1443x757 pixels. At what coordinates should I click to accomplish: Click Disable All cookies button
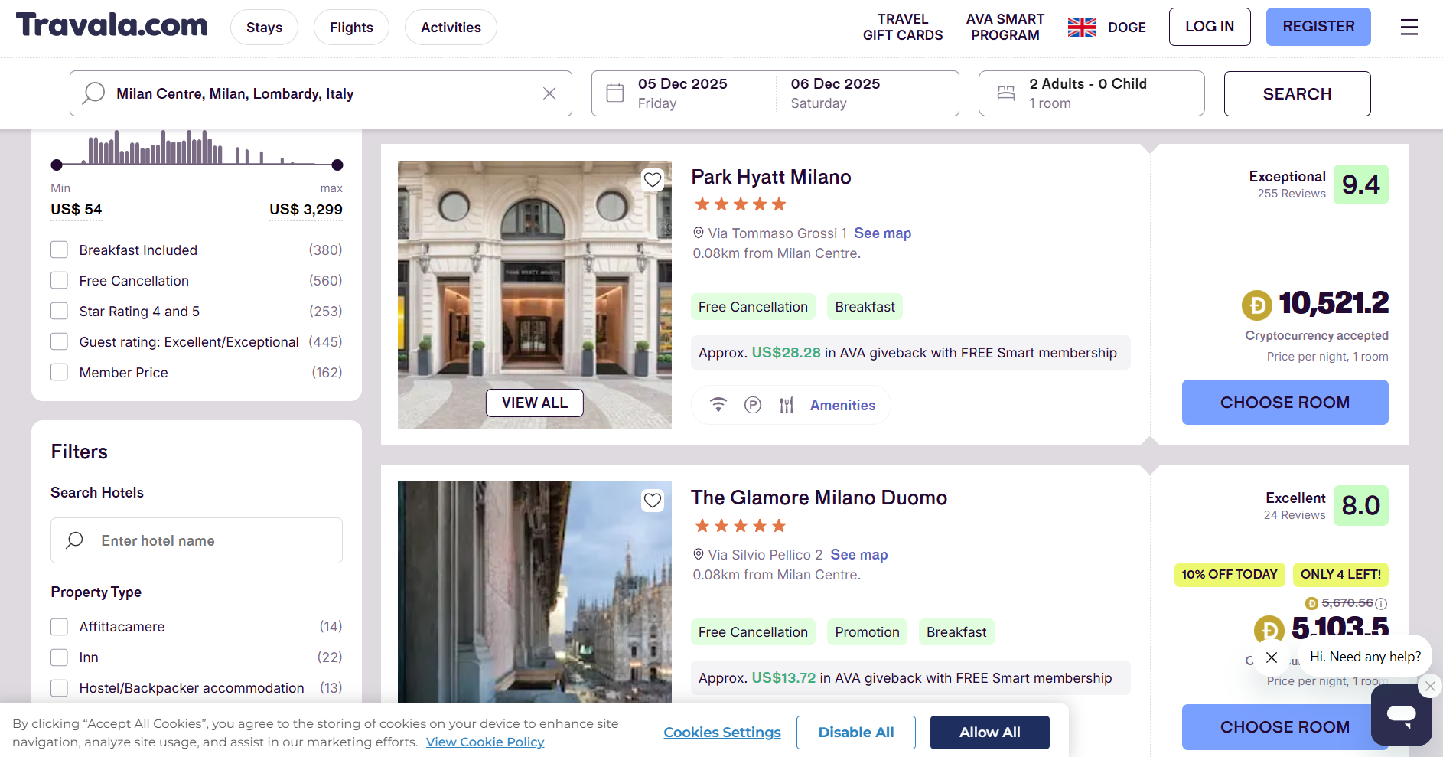pyautogui.click(x=856, y=733)
